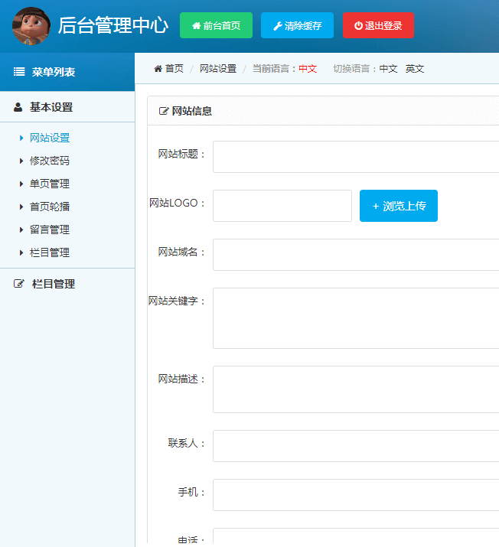Click the user avatar image
The image size is (499, 547).
[x=31, y=26]
